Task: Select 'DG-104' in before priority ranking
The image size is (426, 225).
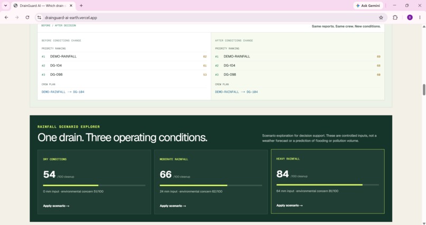Action: (x=56, y=65)
